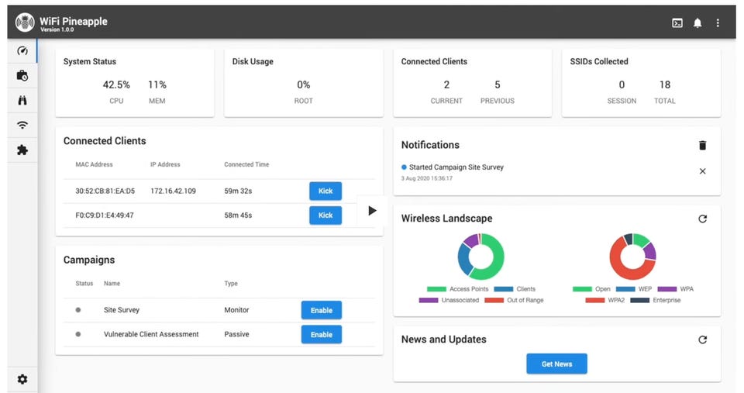
Task: Kick client F0:C9:D1:E4:49:47
Action: [325, 215]
